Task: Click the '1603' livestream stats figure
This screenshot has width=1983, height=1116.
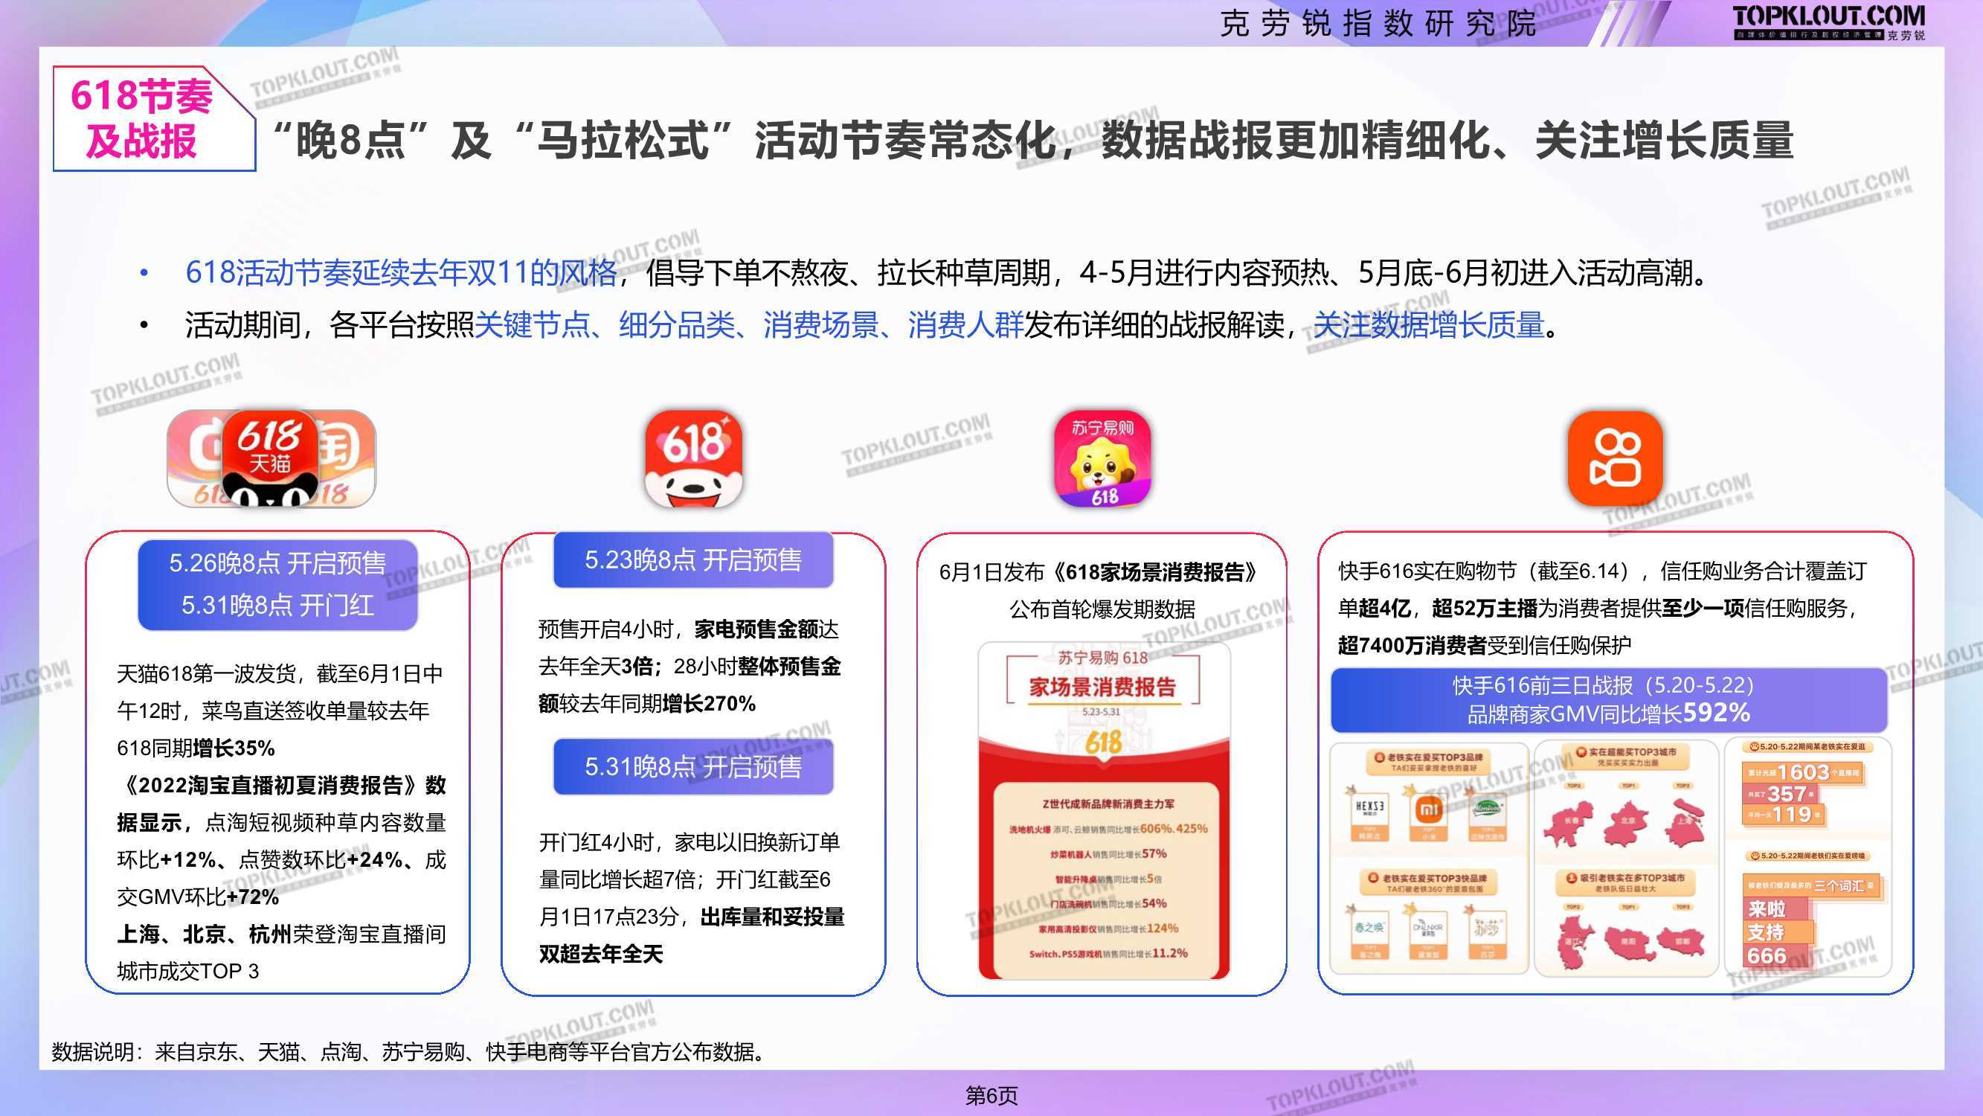Action: [x=1803, y=772]
